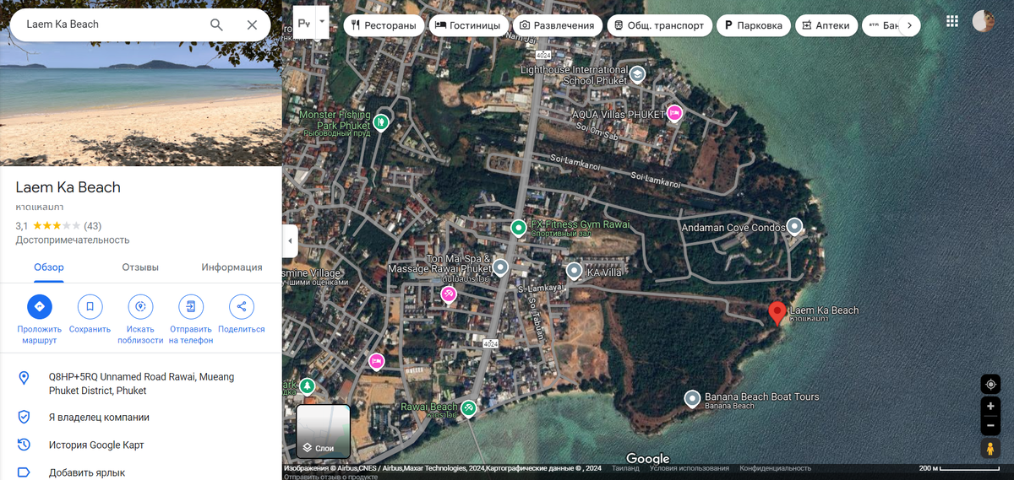
Task: Click the Monster Fishing Park marker
Action: (x=381, y=121)
